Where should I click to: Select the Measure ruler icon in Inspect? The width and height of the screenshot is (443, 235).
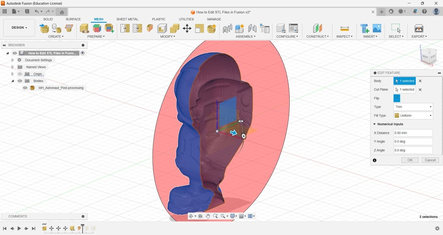[x=344, y=28]
